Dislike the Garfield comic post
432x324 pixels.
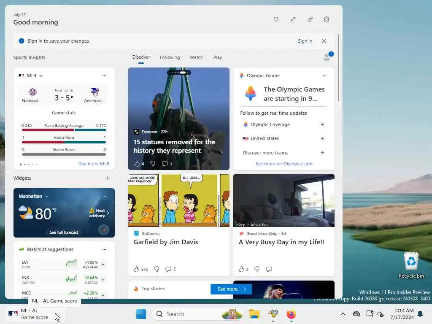tap(157, 269)
